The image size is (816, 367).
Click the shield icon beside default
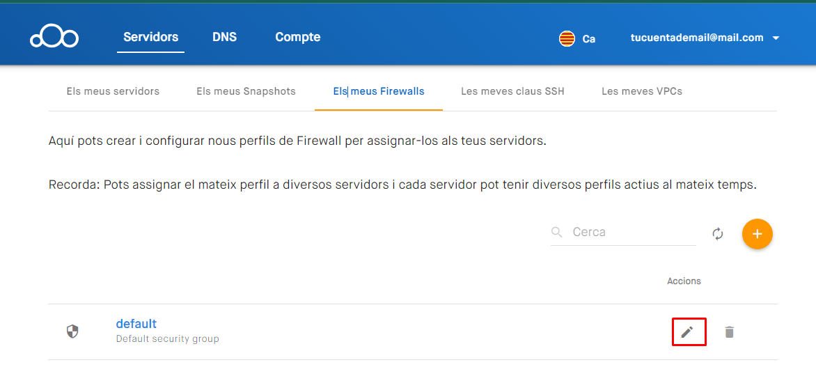pyautogui.click(x=72, y=331)
